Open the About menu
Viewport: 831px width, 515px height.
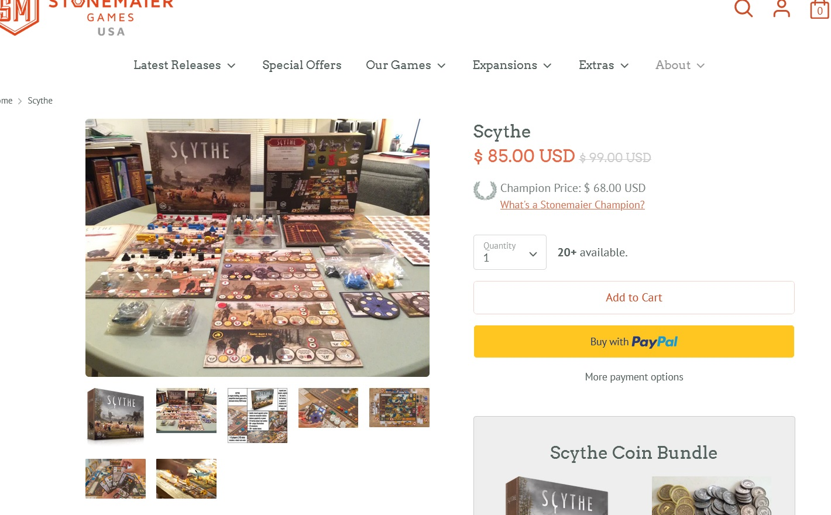tap(680, 65)
